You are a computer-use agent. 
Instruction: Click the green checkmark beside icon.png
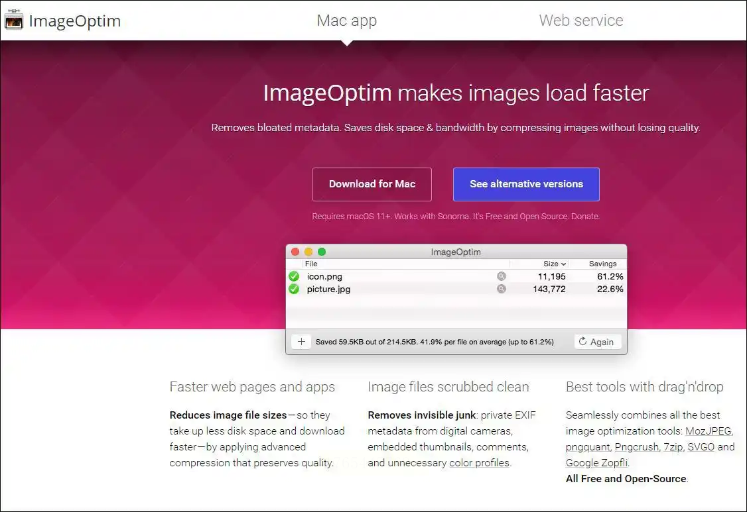click(294, 276)
